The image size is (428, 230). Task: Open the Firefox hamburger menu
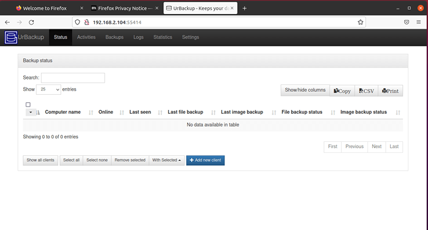click(418, 22)
